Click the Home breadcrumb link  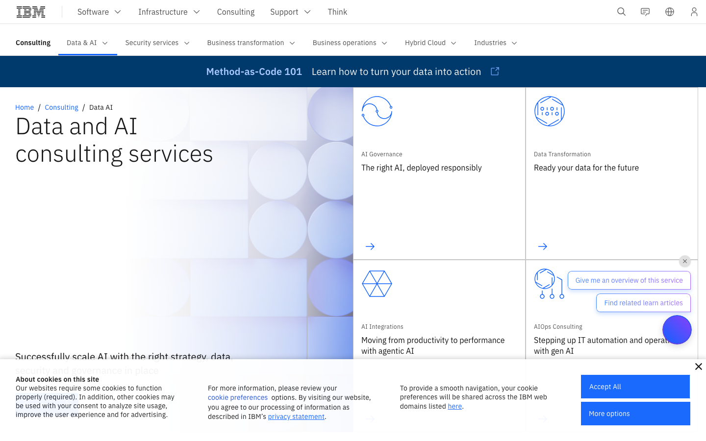point(25,107)
